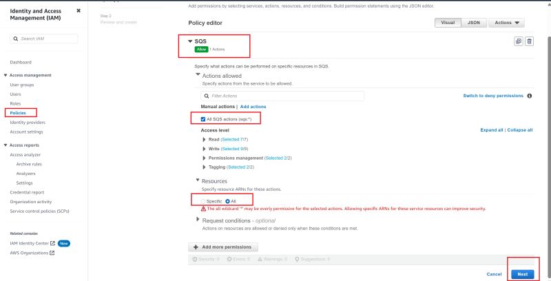
Task: Switch to Visual policy editor
Action: 448,23
